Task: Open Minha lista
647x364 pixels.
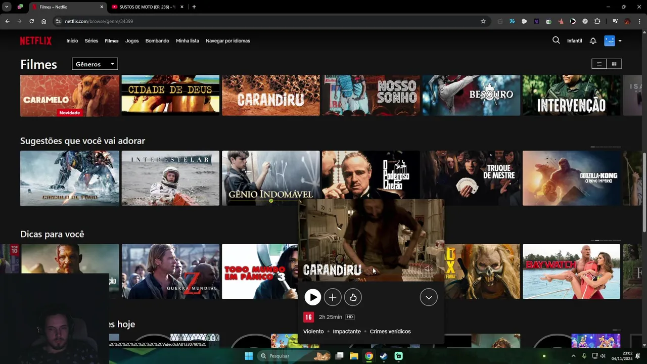Action: coord(188,41)
